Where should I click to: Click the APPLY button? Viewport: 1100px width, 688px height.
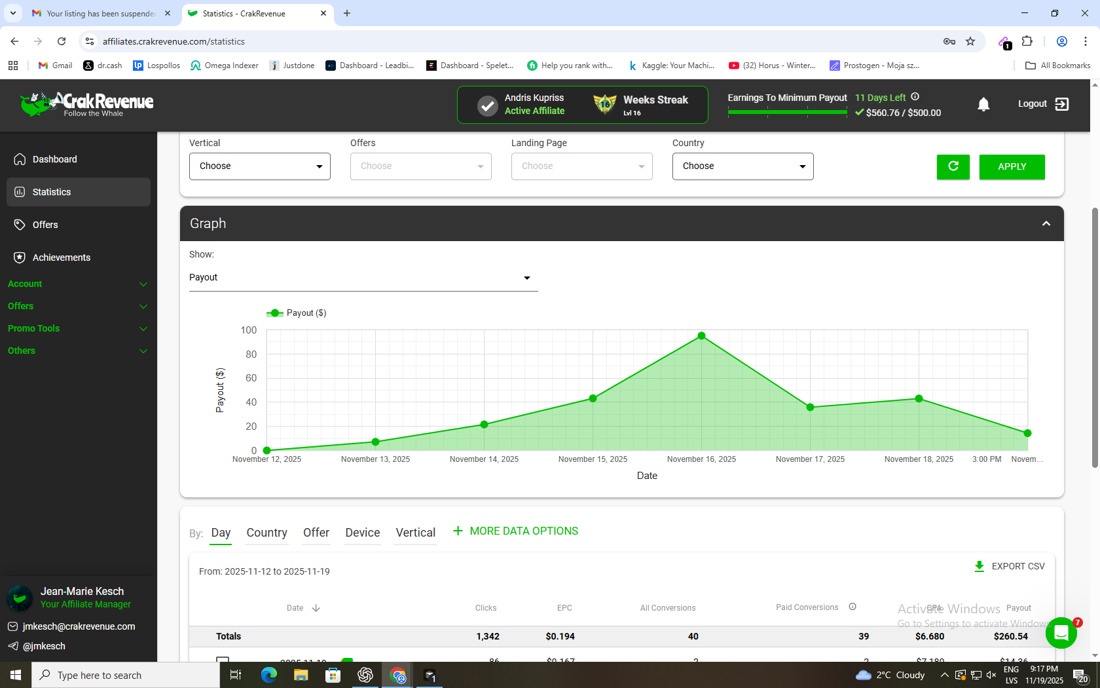tap(1012, 166)
